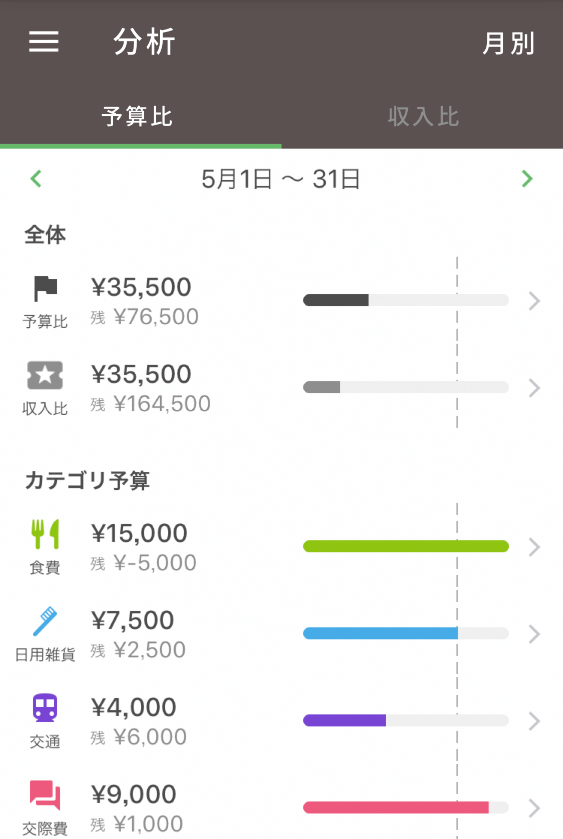Open the hamburger menu
Viewport: 563px width, 839px height.
pos(44,41)
